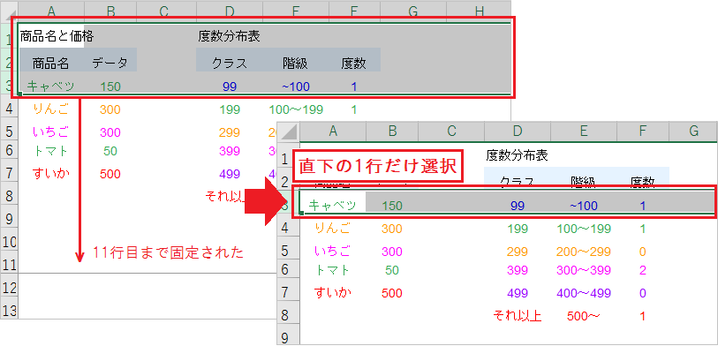Select row 7 header in front sheet
The height and width of the screenshot is (346, 718).
288,292
